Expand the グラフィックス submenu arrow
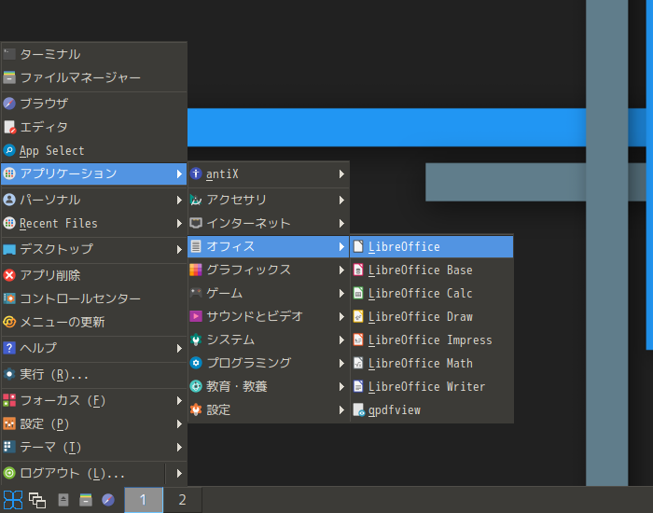This screenshot has width=653, height=513. (x=341, y=270)
